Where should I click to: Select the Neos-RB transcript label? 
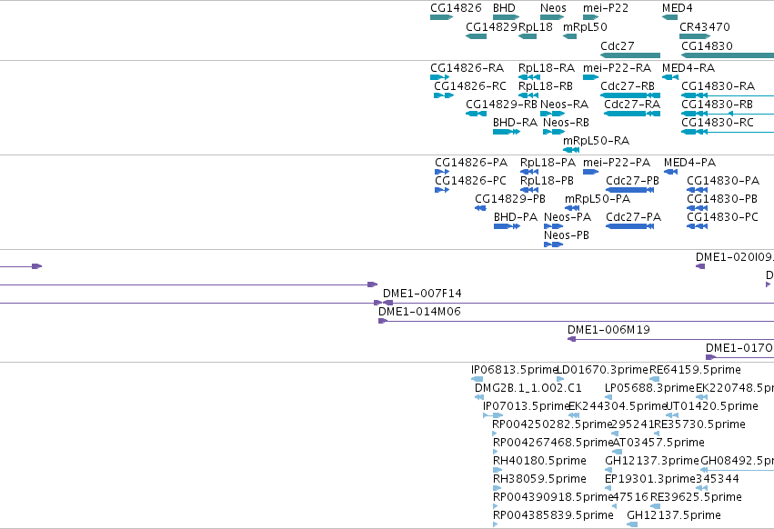point(567,123)
